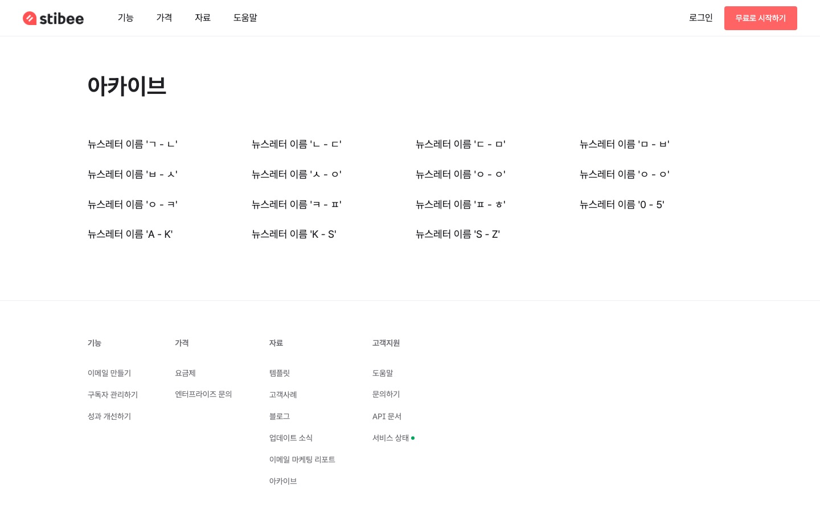
Task: Open newsletter names '0 - 5'
Action: [622, 205]
